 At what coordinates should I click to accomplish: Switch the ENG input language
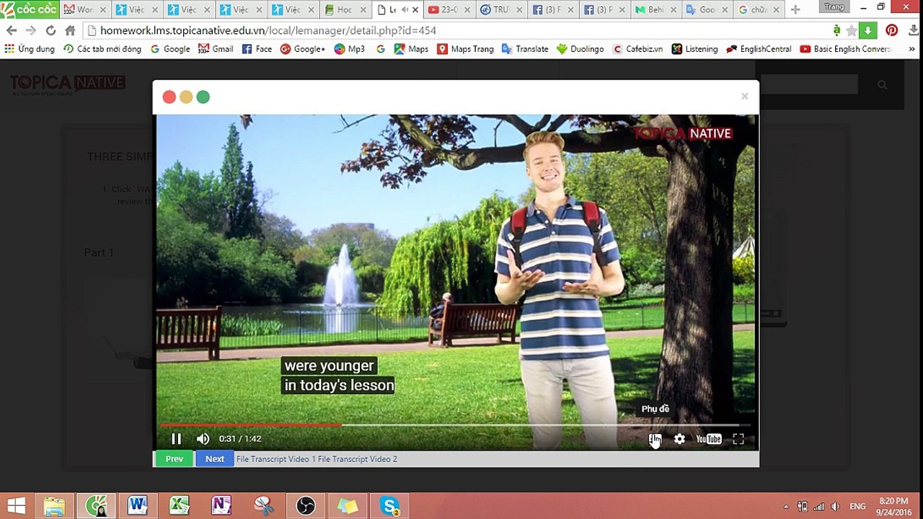pos(857,506)
